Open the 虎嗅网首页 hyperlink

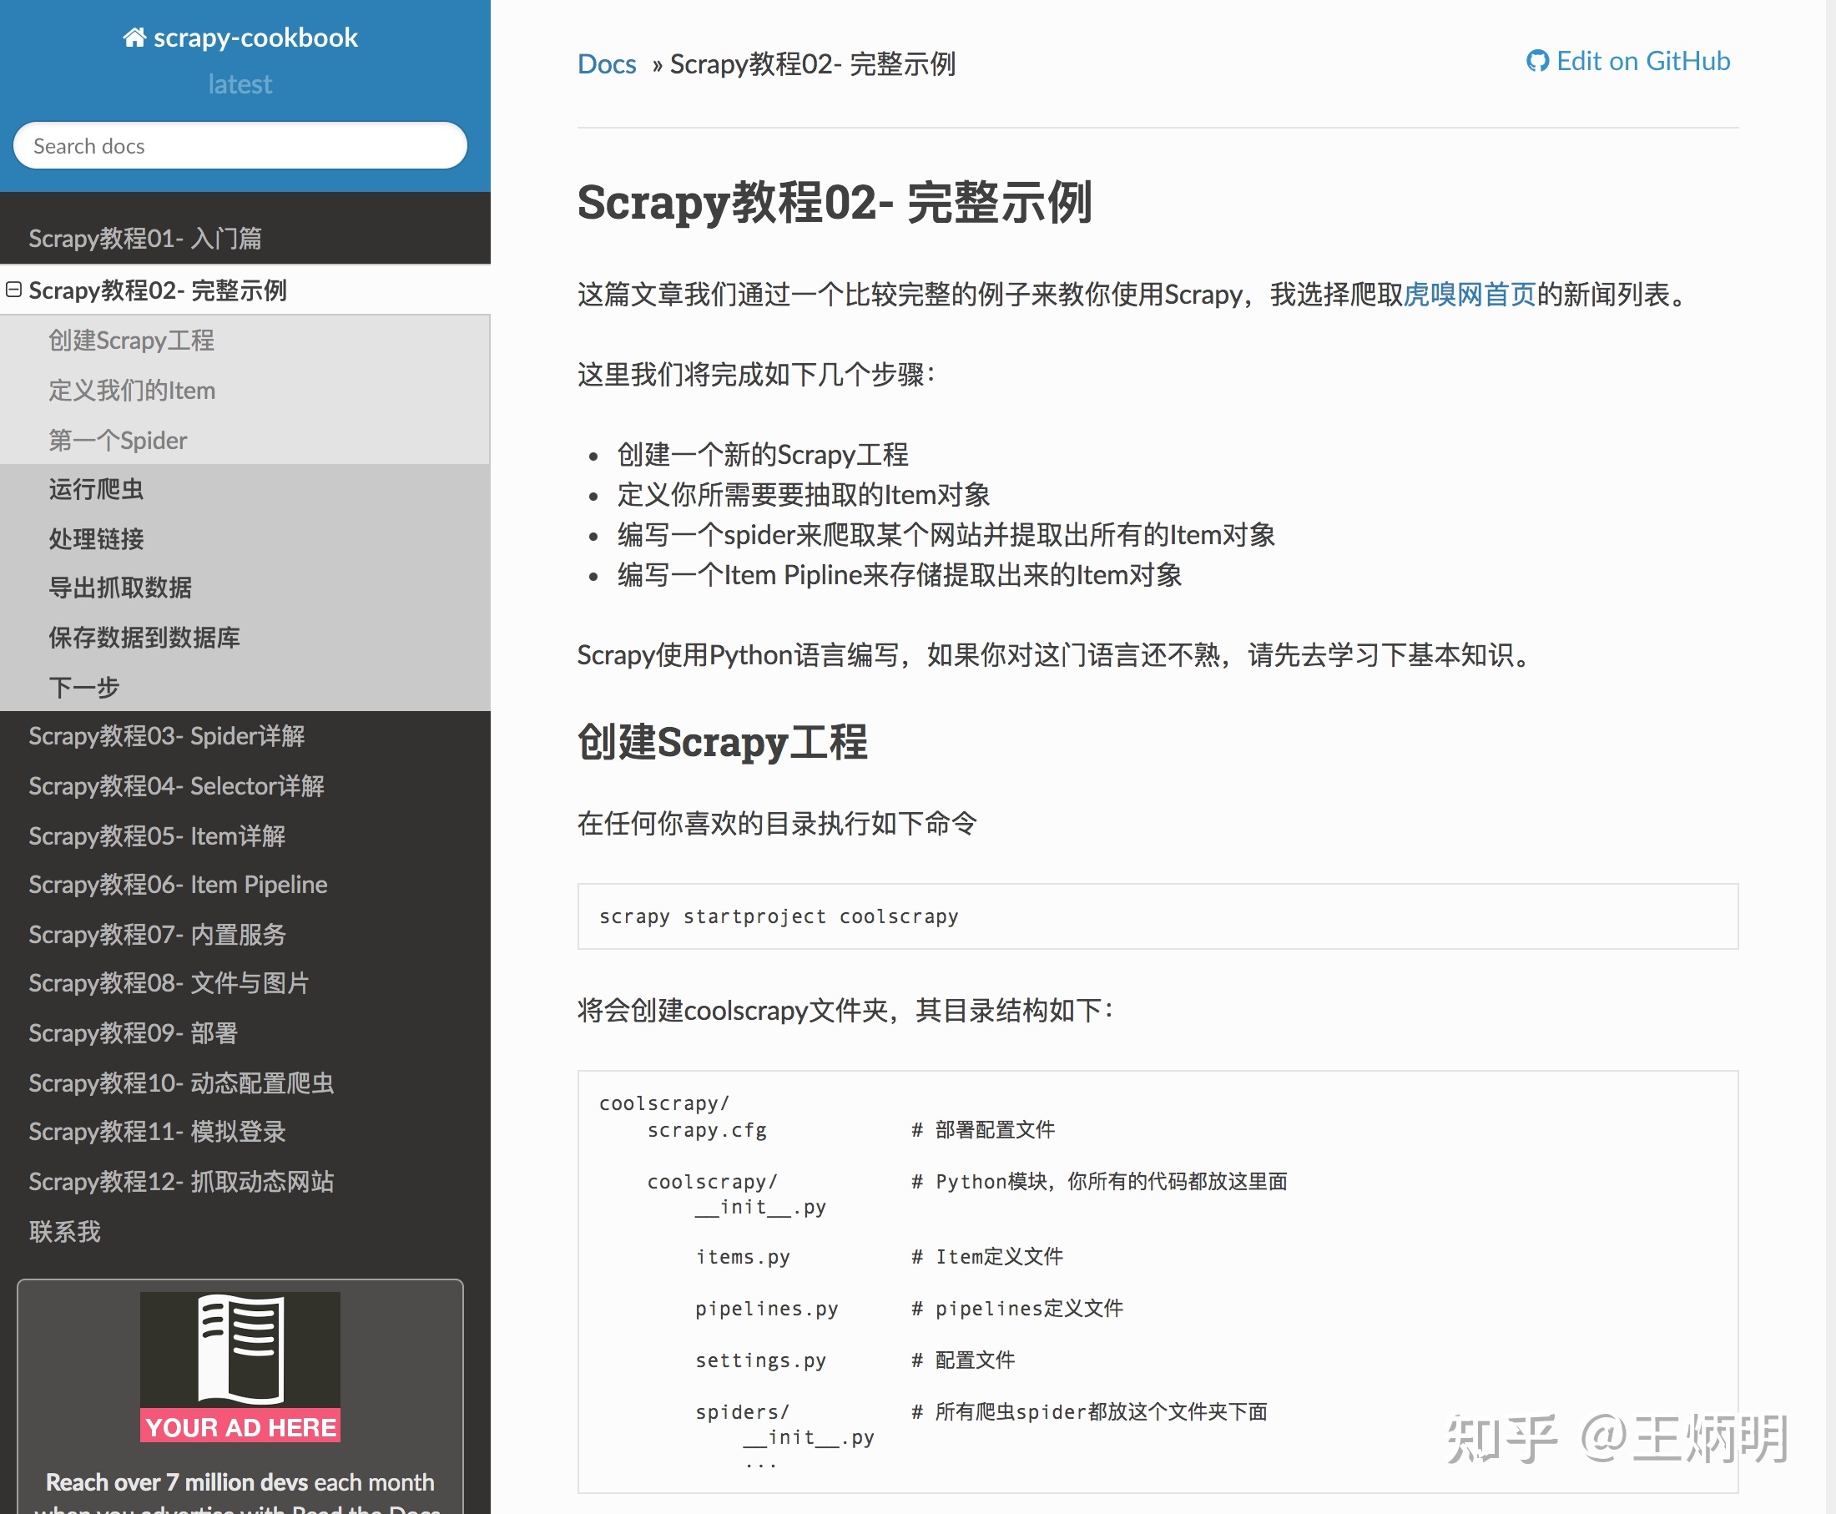(1469, 295)
